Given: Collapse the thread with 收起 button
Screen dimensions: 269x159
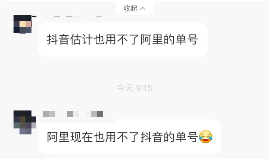Looking at the screenshot, I should coord(134,8).
